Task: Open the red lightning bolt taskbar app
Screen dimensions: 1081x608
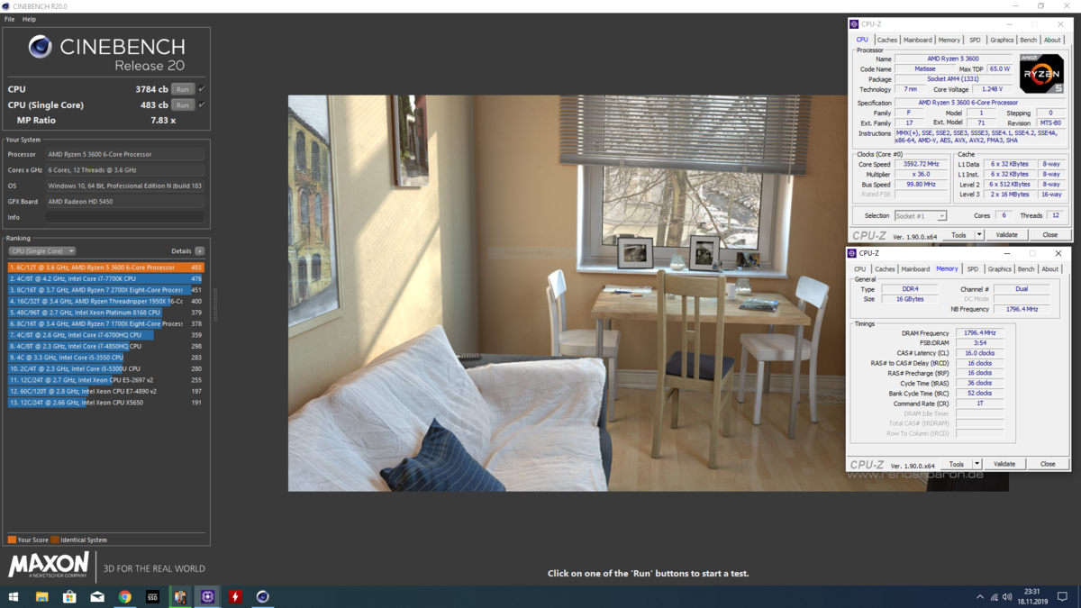Action: click(235, 597)
